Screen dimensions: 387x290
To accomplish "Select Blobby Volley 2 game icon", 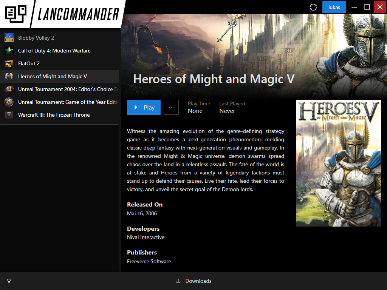I will (x=9, y=38).
